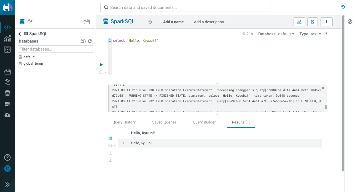Click Add a description field

(210, 22)
